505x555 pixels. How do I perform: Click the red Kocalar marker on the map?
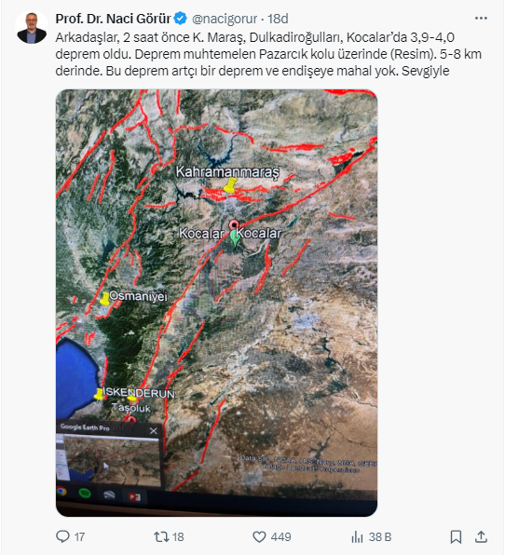click(x=233, y=225)
